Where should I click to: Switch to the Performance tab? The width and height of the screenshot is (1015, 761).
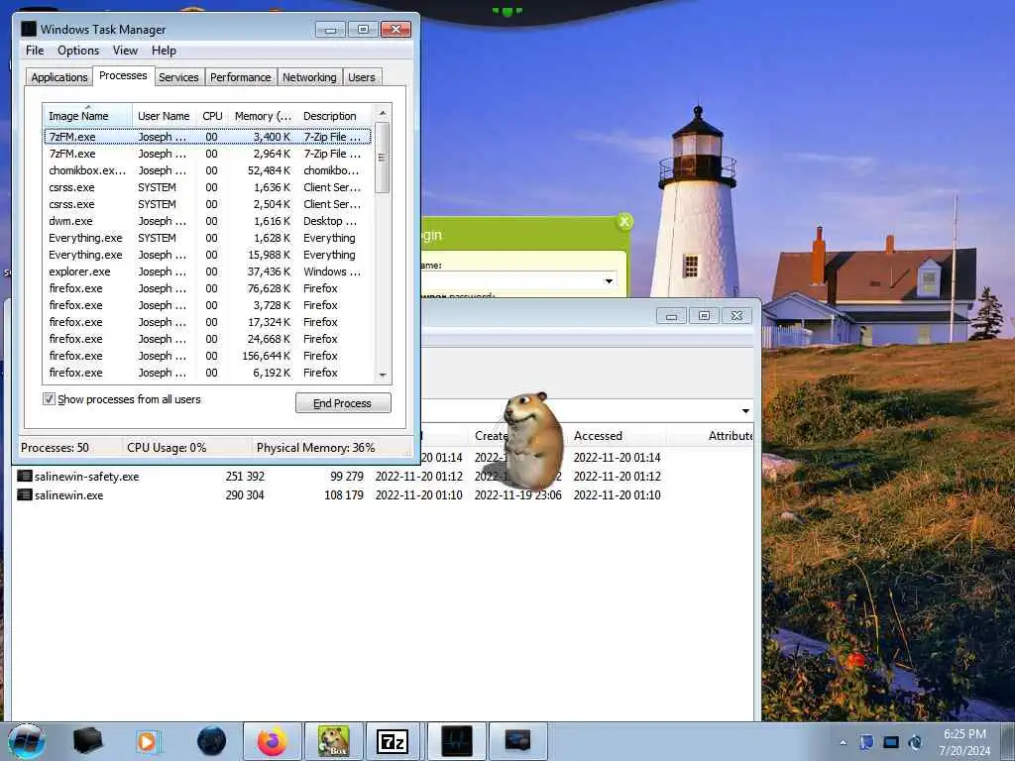240,77
